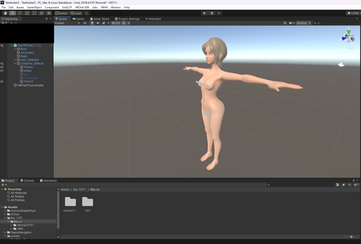Image resolution: width=361 pixels, height=244 pixels.
Task: Click the grid snapping icon beside Local
Action: (x=87, y=13)
